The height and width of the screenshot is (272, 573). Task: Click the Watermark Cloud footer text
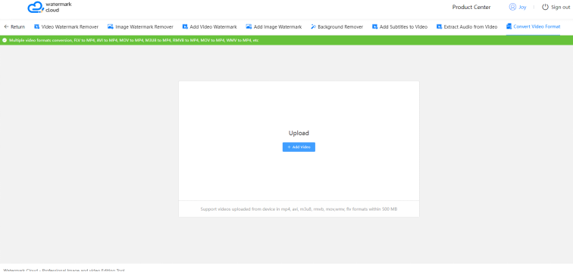point(64,270)
